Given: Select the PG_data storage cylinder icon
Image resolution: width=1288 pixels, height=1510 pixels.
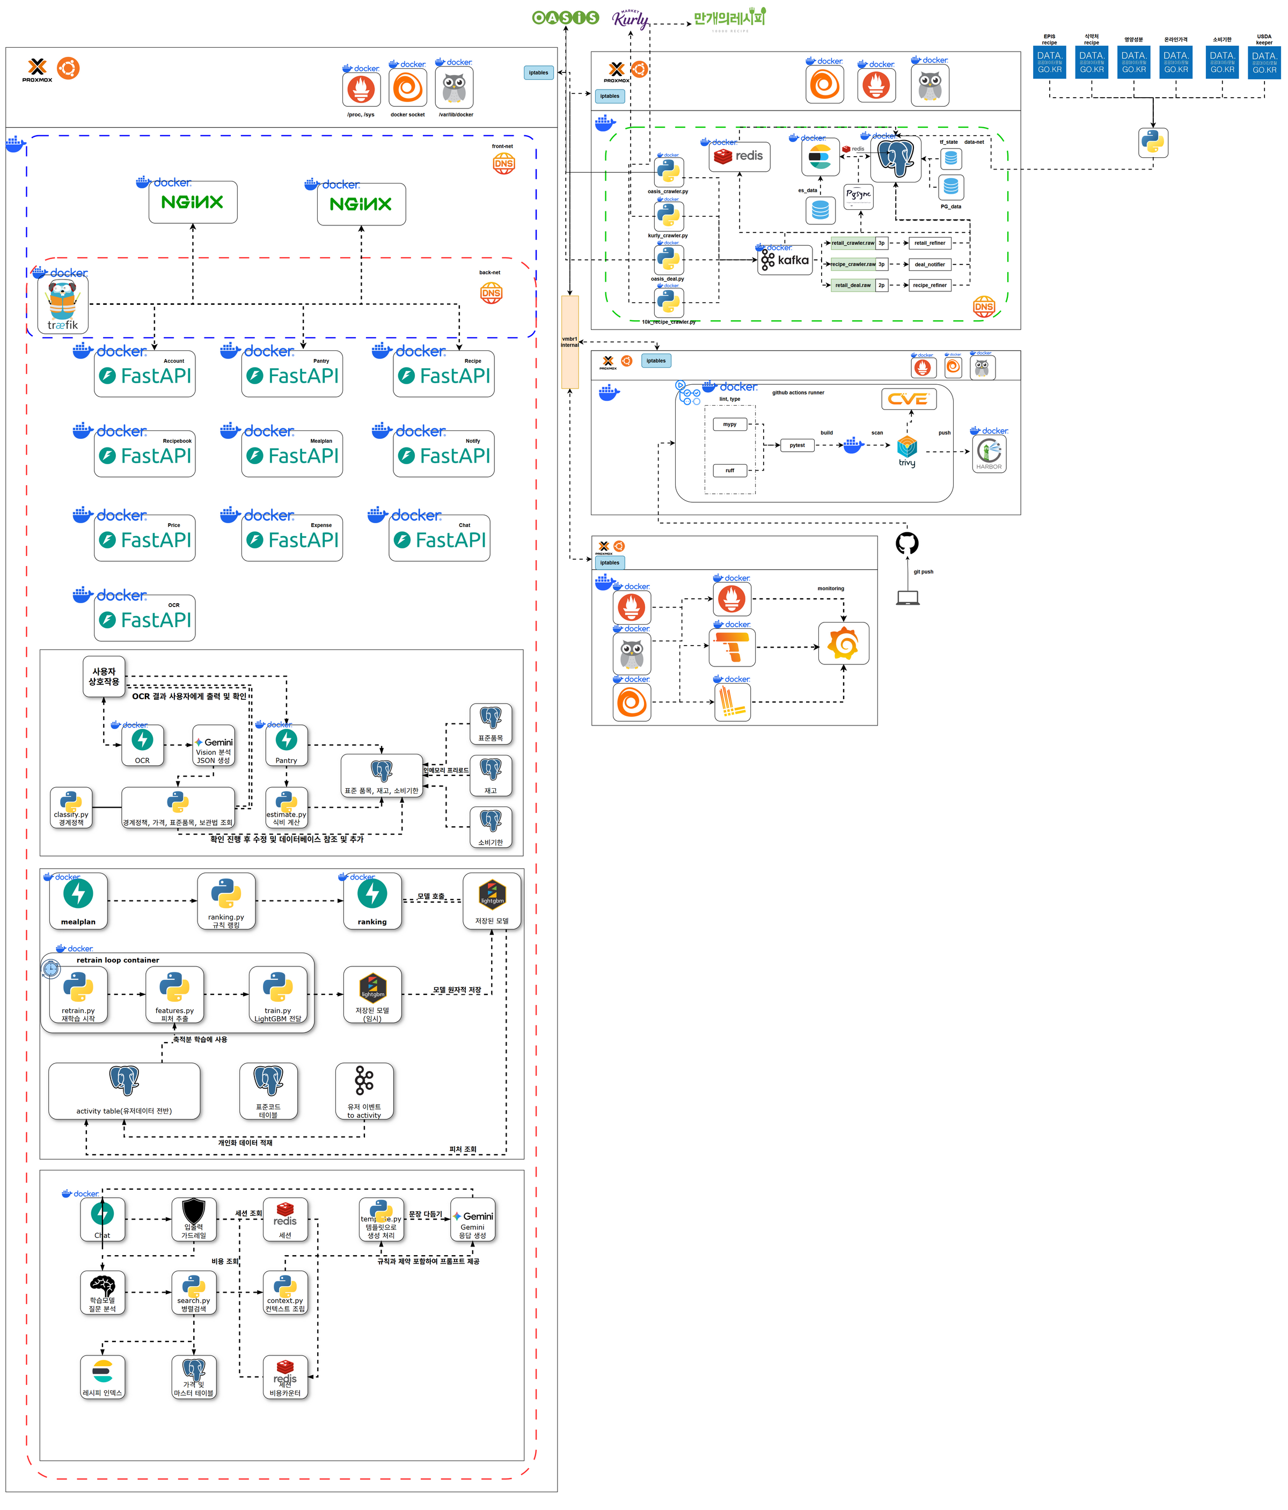Looking at the screenshot, I should 950,187.
